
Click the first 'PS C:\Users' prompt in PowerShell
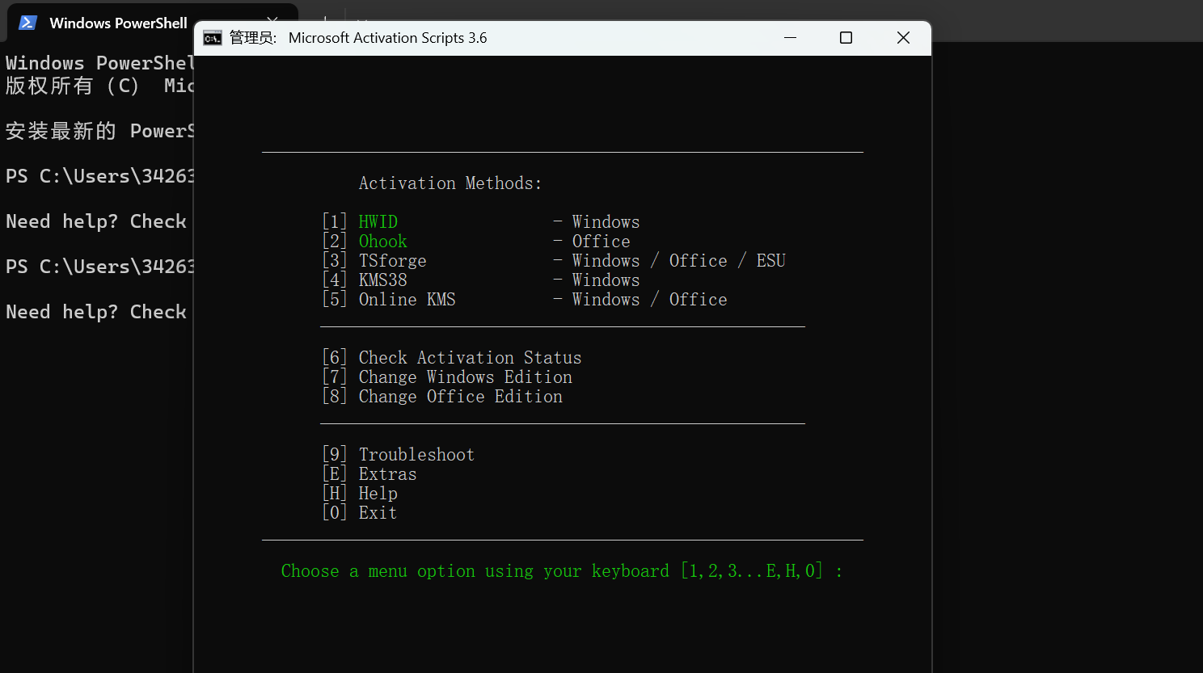click(99, 176)
